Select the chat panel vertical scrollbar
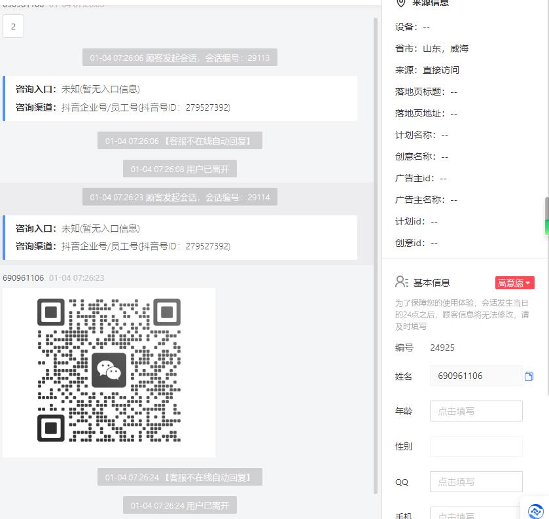Viewport: 549px width, 519px height. point(376,256)
